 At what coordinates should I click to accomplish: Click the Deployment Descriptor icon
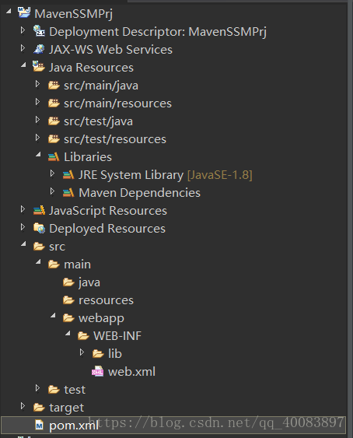[x=39, y=30]
